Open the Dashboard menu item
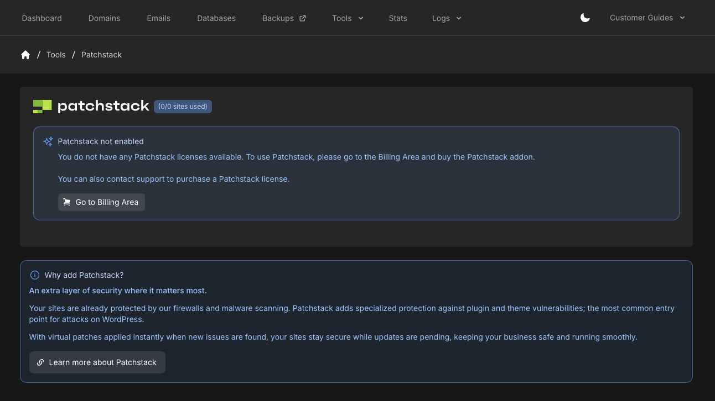The image size is (715, 401). (x=42, y=18)
